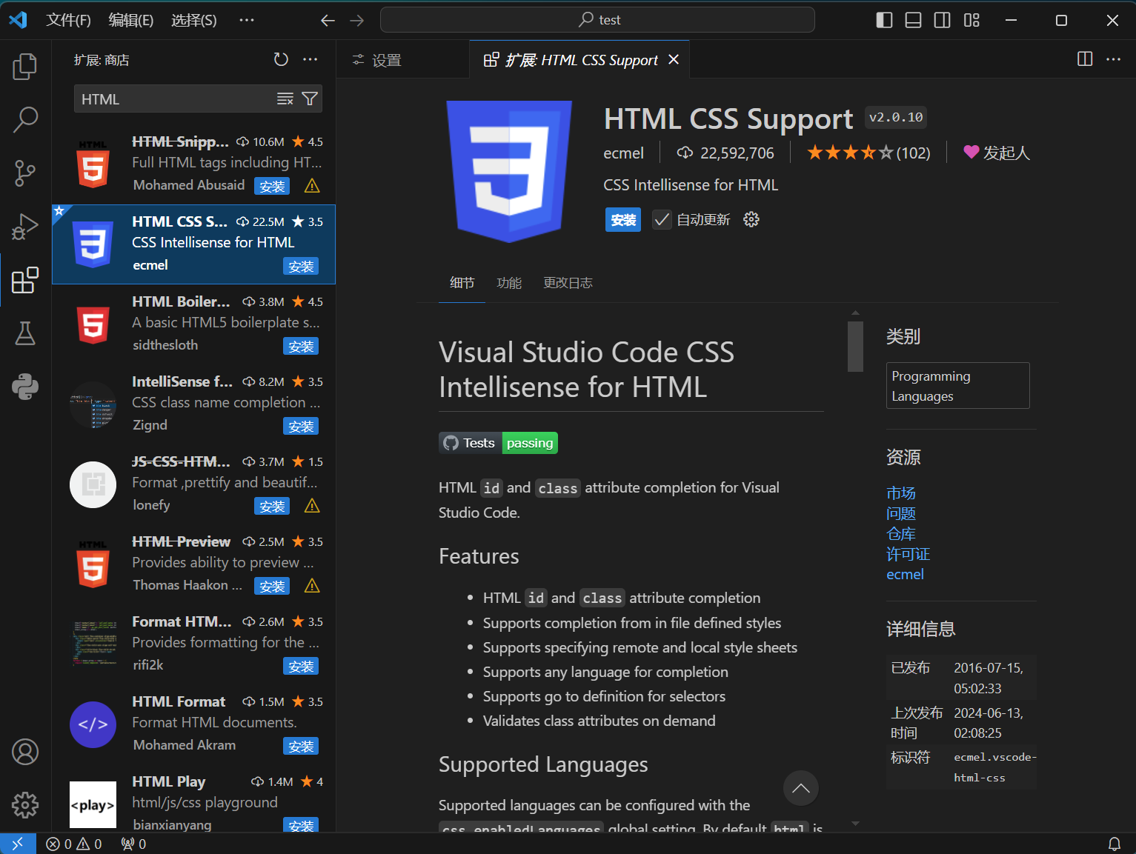Image resolution: width=1136 pixels, height=854 pixels.
Task: Clear extensions search results icon
Action: (x=285, y=99)
